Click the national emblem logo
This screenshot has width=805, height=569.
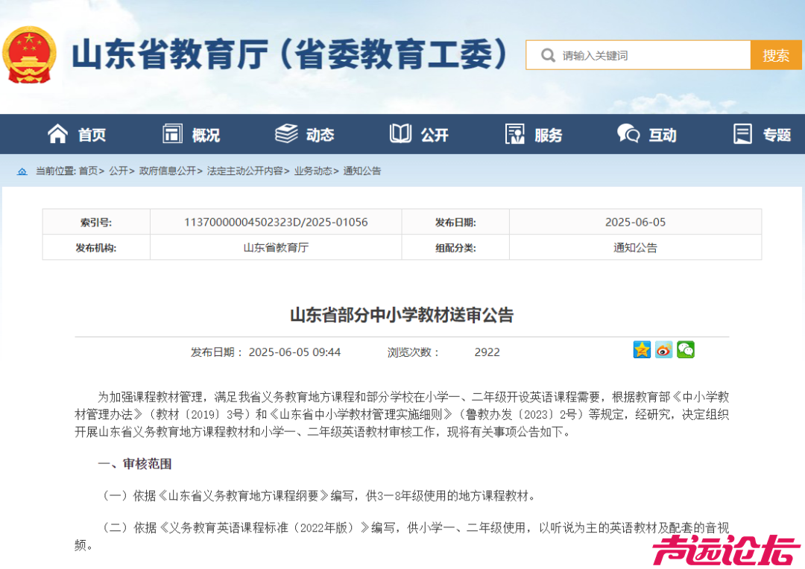pos(30,54)
